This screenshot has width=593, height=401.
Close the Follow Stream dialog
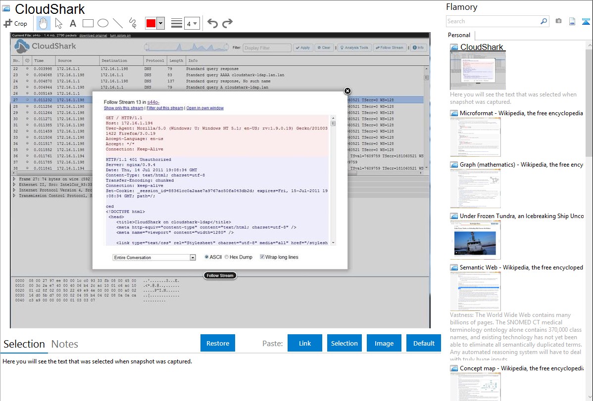347,90
